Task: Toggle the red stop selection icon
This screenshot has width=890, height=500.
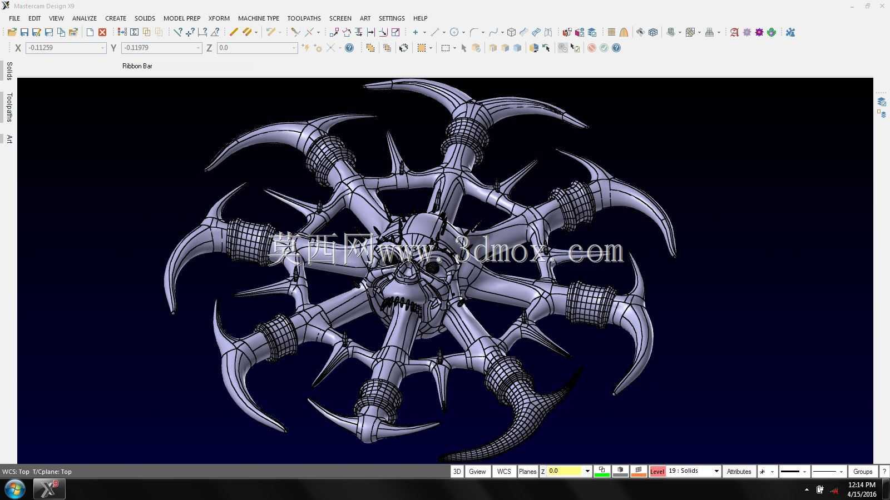Action: (x=592, y=48)
